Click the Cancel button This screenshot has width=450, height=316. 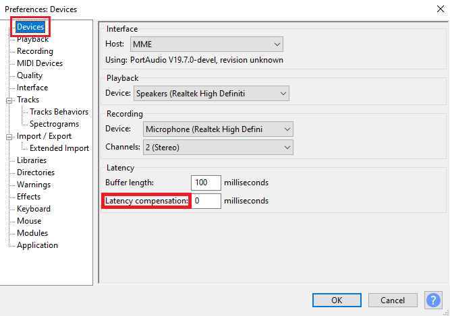click(393, 301)
